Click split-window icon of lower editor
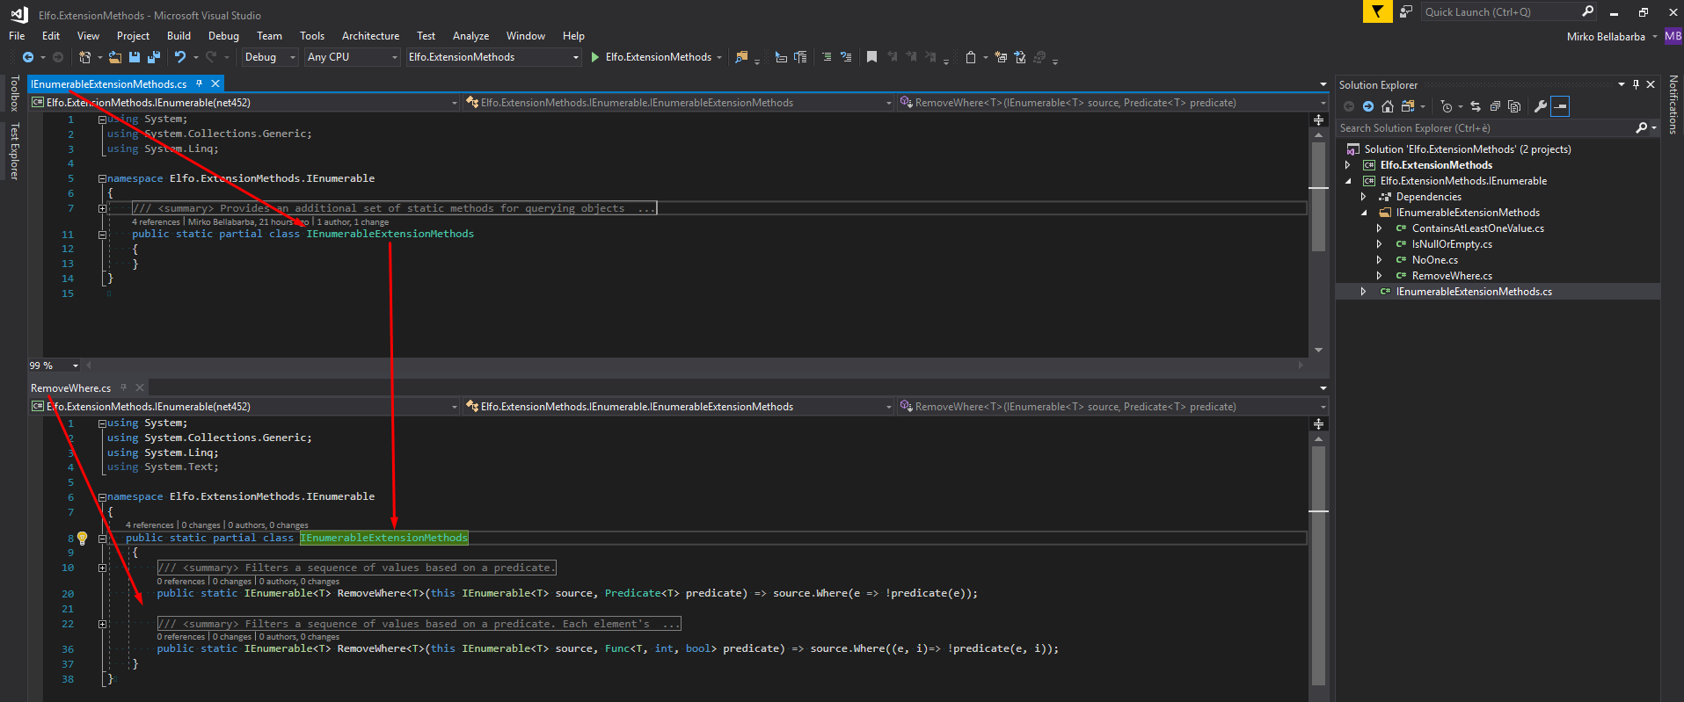Viewport: 1684px width, 702px height. pyautogui.click(x=1318, y=423)
